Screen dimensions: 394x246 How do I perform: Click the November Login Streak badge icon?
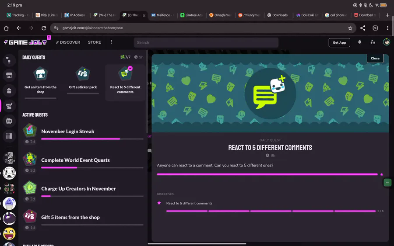click(x=30, y=130)
